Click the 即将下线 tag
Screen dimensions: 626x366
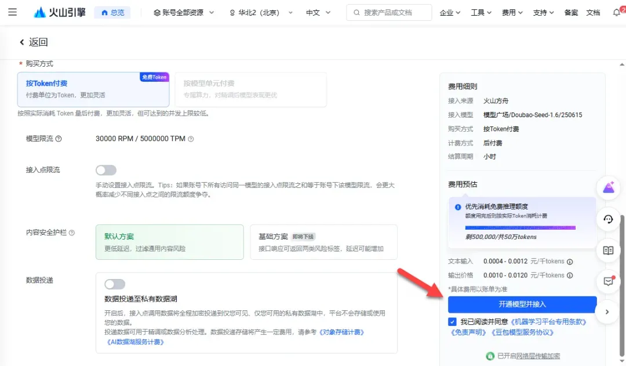tap(303, 237)
